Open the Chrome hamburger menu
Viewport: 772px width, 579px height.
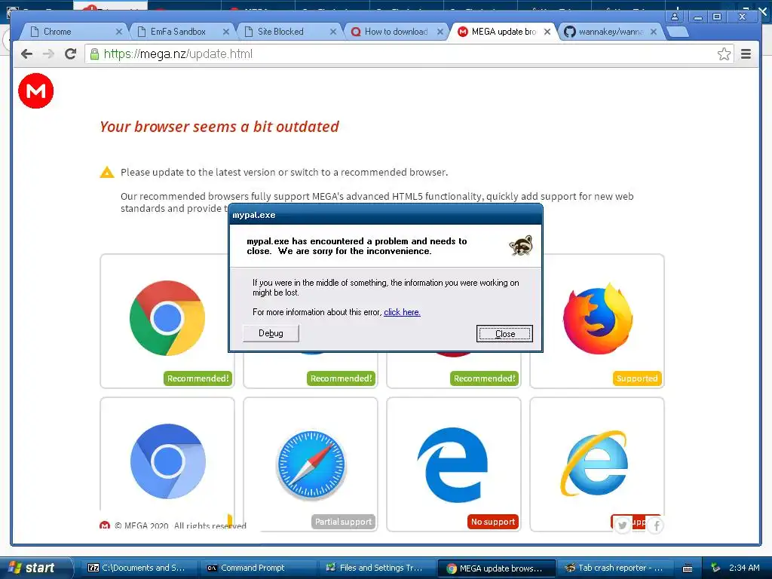point(746,54)
